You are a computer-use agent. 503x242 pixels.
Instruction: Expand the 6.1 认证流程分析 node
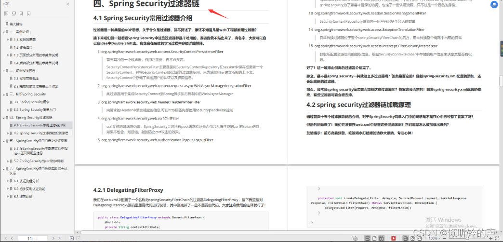[8, 181]
